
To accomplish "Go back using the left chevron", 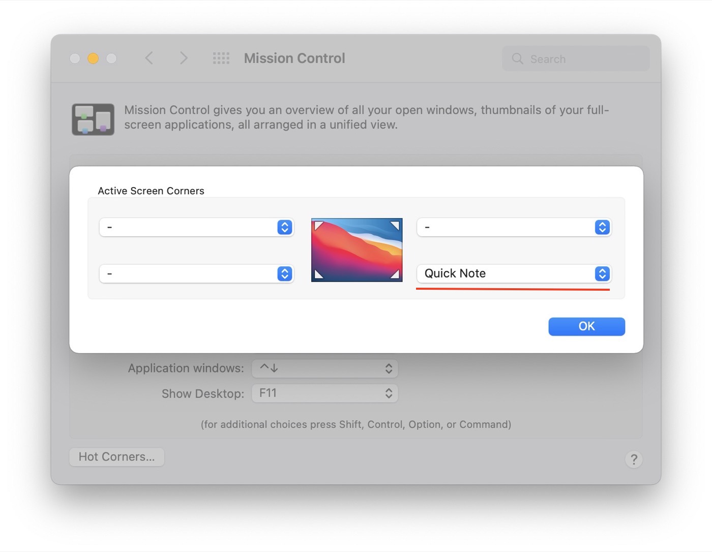I will click(149, 58).
